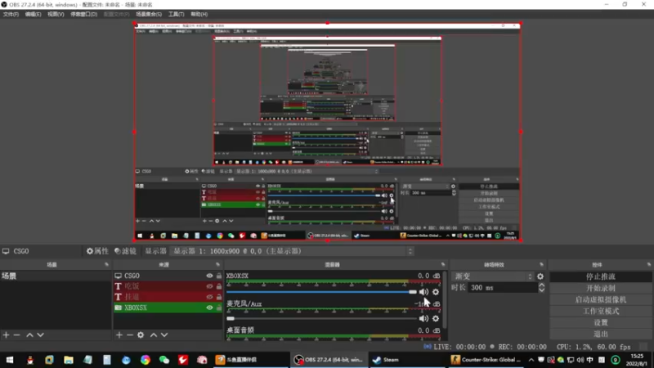This screenshot has width=654, height=368.
Task: Toggle visibility eye of 吃饭 source
Action: click(x=209, y=286)
